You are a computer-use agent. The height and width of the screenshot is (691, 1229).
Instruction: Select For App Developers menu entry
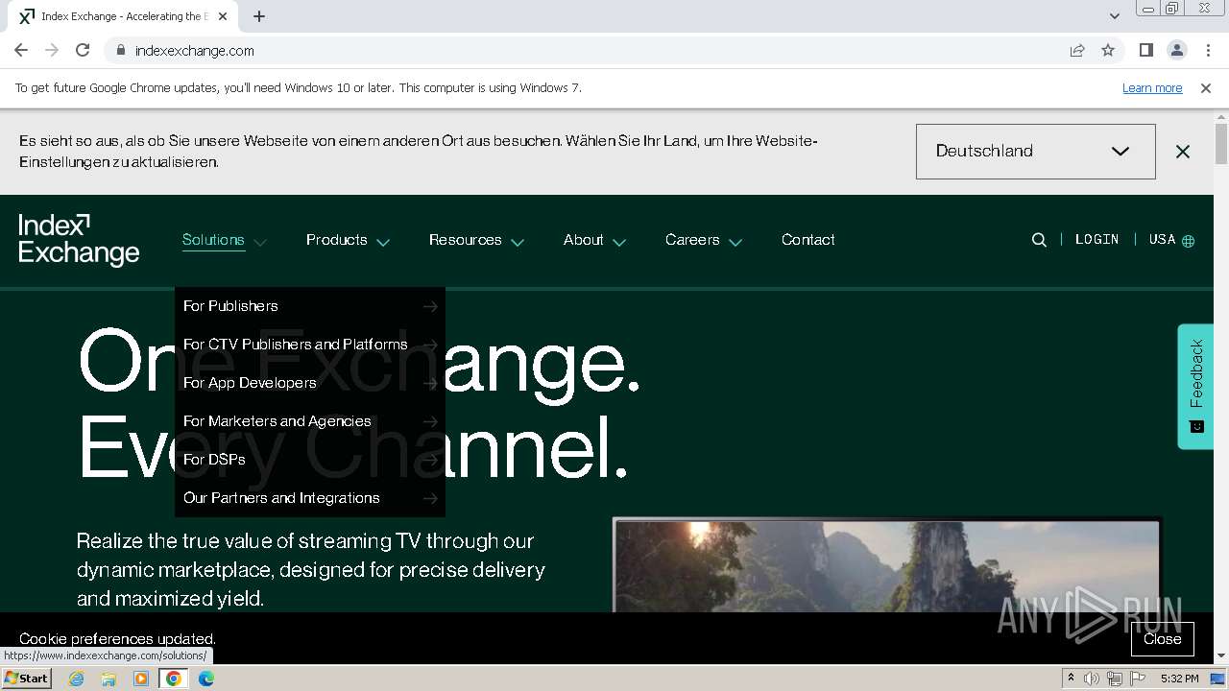pos(310,383)
